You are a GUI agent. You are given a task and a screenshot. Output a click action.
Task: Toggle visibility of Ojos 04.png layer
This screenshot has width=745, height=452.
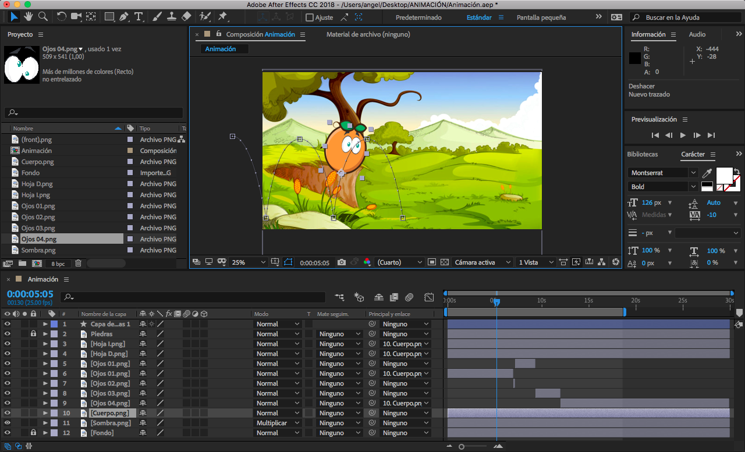point(8,403)
